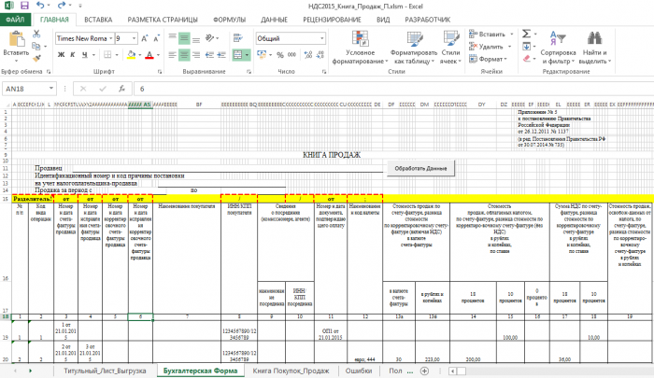This screenshot has width=654, height=378.
Task: Switch to the РАЗРАБОТЧИК ribbon tab
Action: 428,20
